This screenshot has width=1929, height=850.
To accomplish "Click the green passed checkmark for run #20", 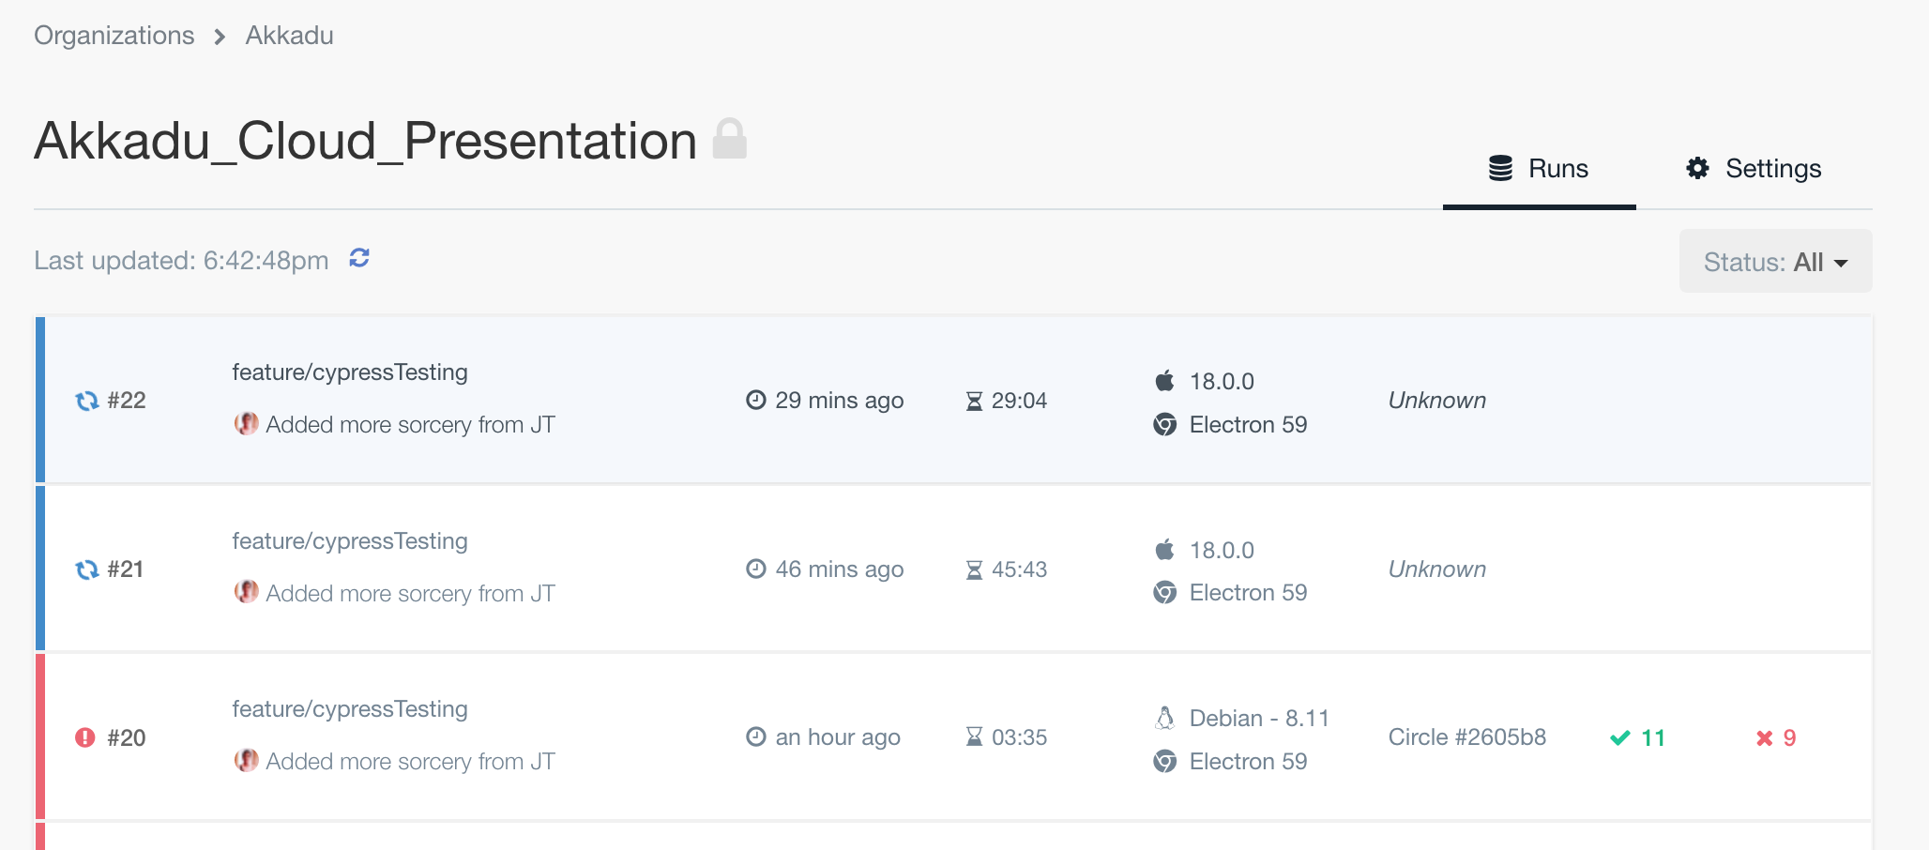I will 1620,738.
